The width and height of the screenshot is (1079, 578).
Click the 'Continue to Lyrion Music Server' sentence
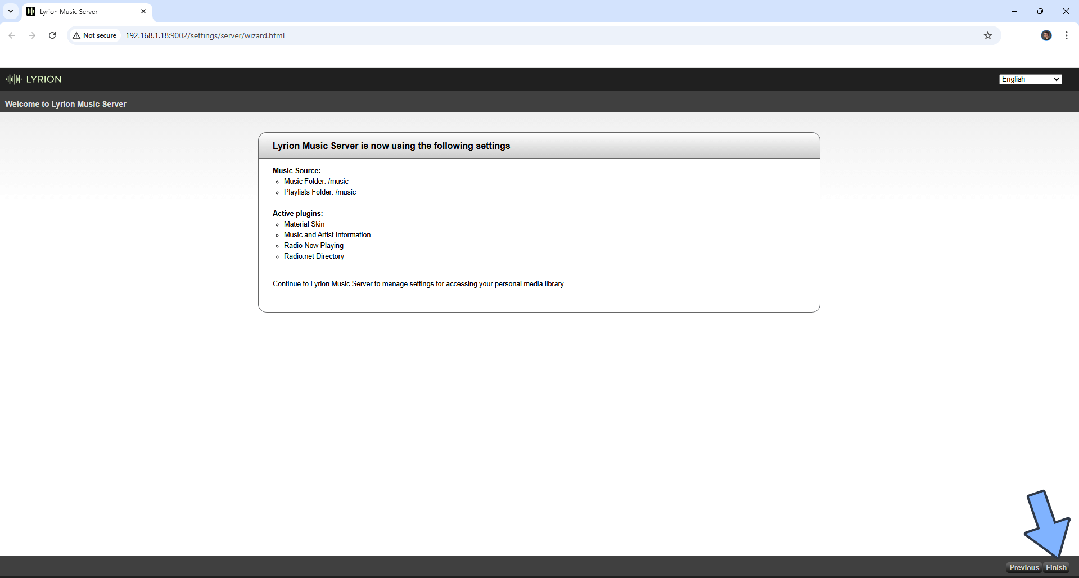click(x=419, y=284)
